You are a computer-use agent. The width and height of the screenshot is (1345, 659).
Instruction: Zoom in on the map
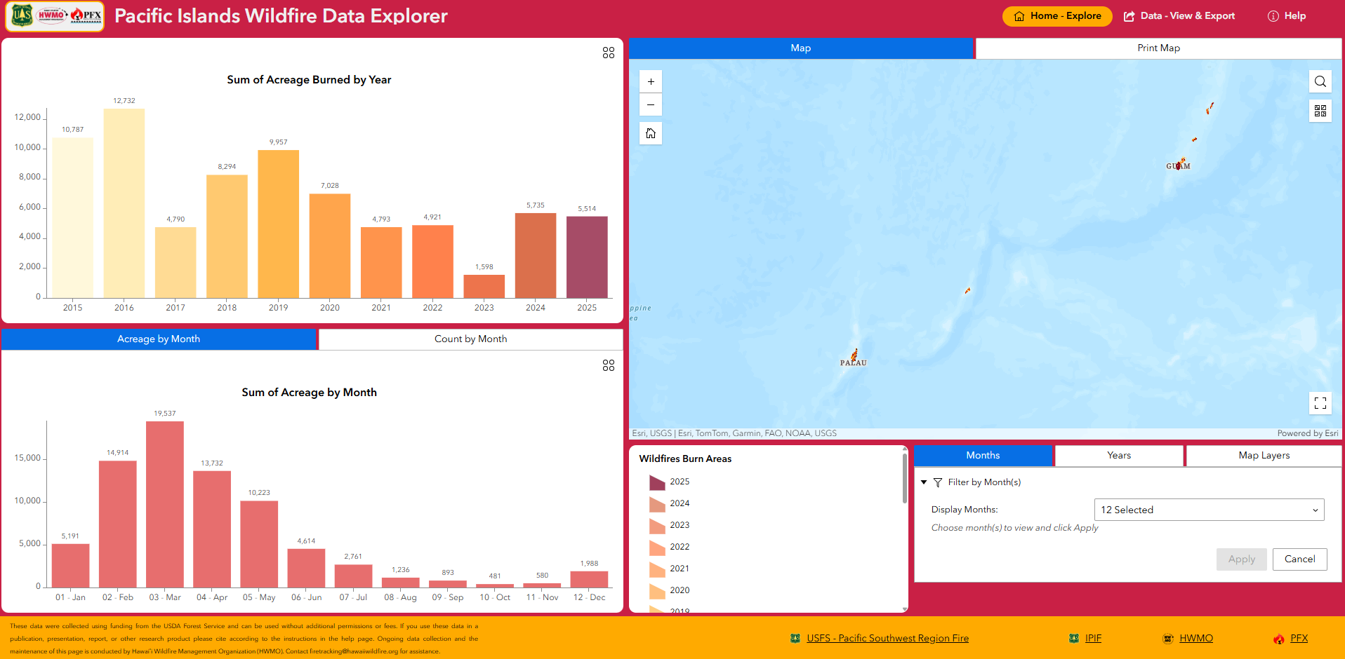tap(650, 81)
